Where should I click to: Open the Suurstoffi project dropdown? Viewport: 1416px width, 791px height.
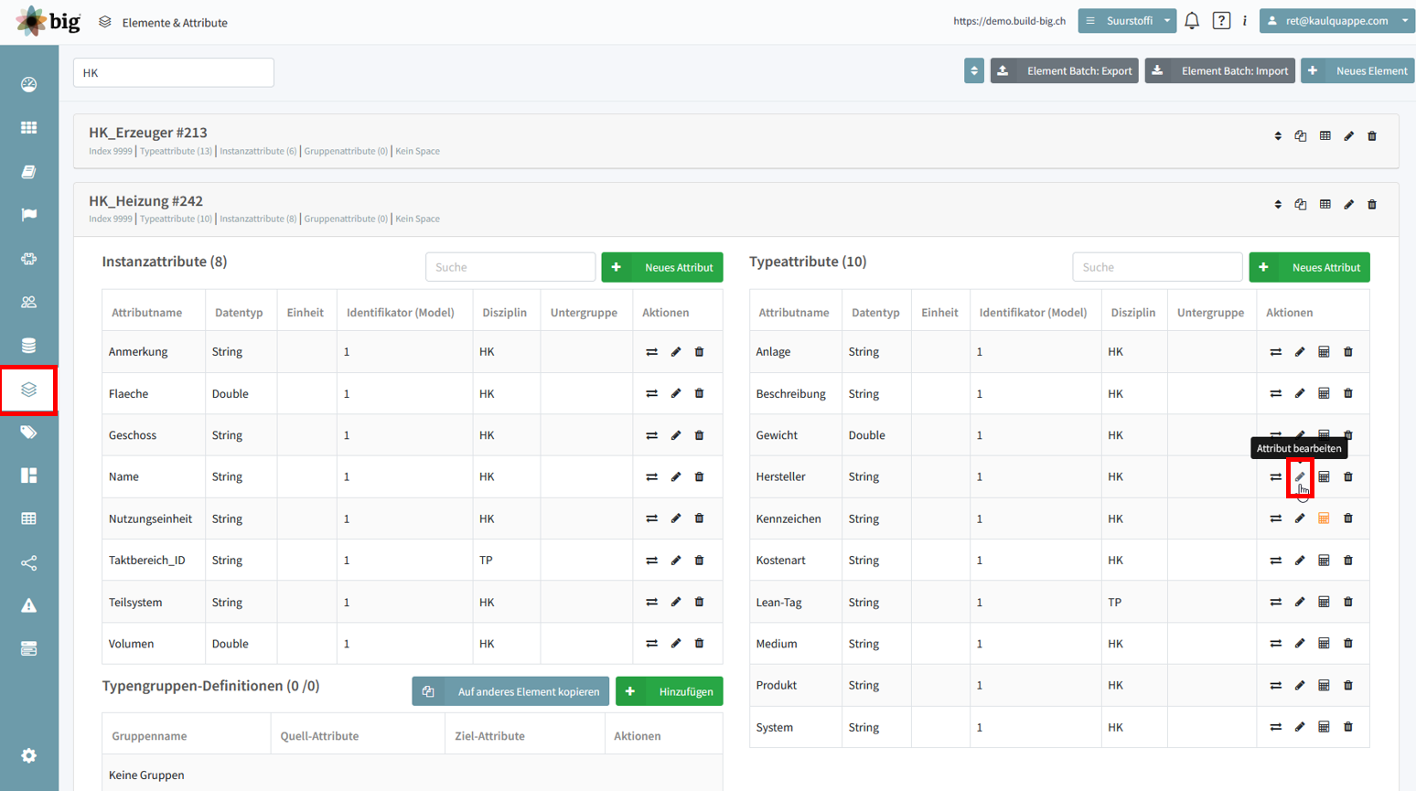click(x=1127, y=21)
